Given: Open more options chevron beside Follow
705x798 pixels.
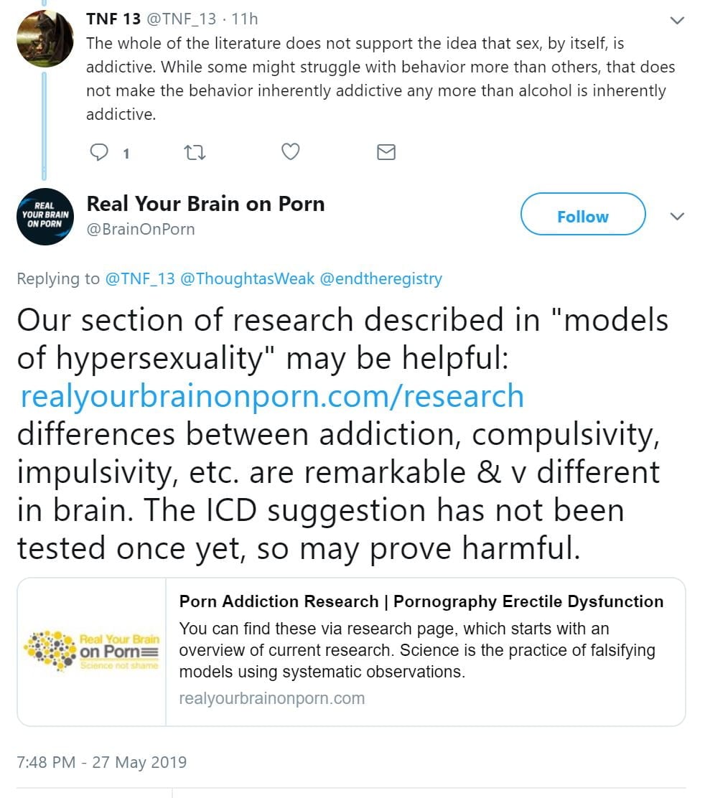Looking at the screenshot, I should pyautogui.click(x=676, y=216).
